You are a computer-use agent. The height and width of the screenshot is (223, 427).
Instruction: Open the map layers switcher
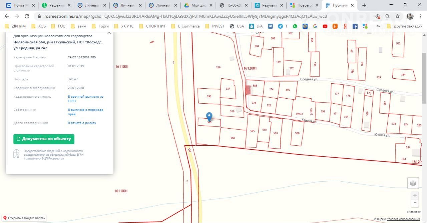(x=413, y=183)
